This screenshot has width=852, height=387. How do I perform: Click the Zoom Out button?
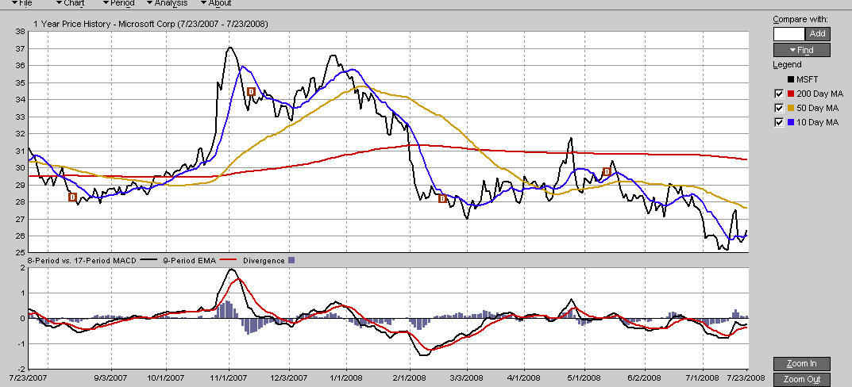click(801, 379)
